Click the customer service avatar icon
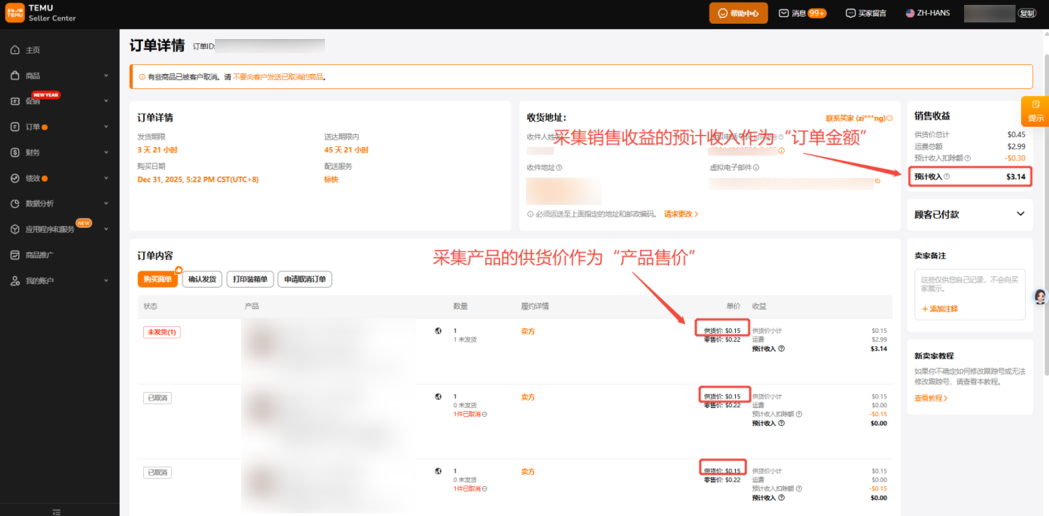The height and width of the screenshot is (516, 1049). (x=1040, y=297)
